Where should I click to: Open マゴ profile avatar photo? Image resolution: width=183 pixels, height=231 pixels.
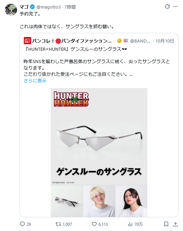click(11, 10)
